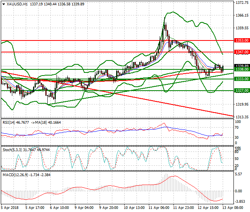Select the 1319.95 price scale value
Image resolution: width=250 pixels, height=212 pixels.
(242, 104)
